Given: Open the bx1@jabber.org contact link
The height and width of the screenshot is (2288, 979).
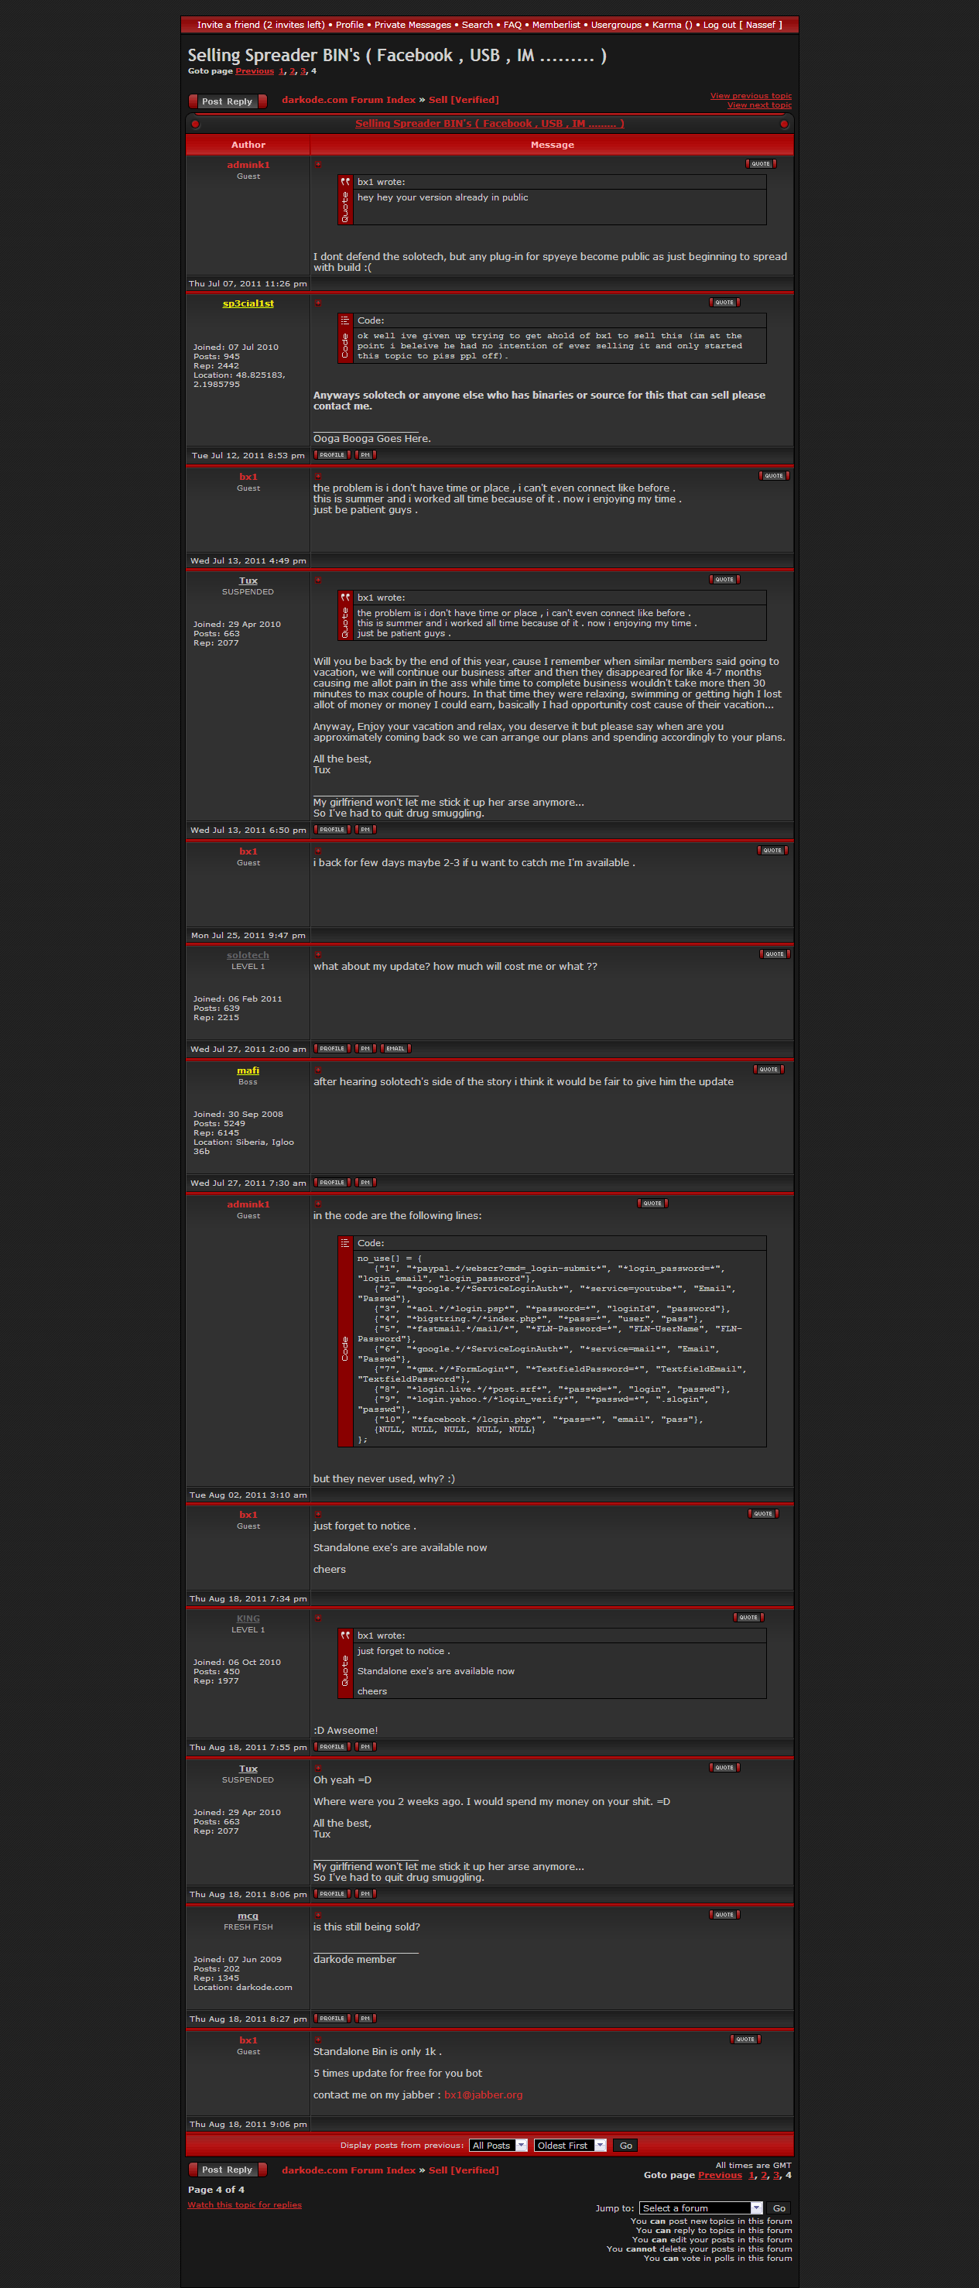Looking at the screenshot, I should click(x=483, y=2094).
